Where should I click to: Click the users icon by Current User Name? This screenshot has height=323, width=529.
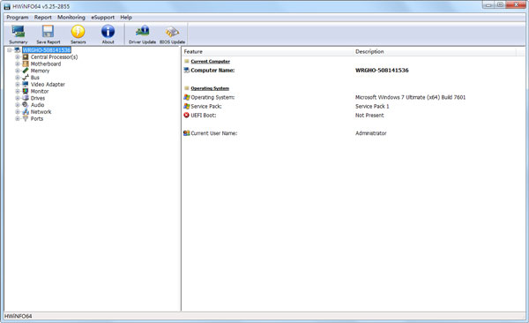[x=186, y=133]
